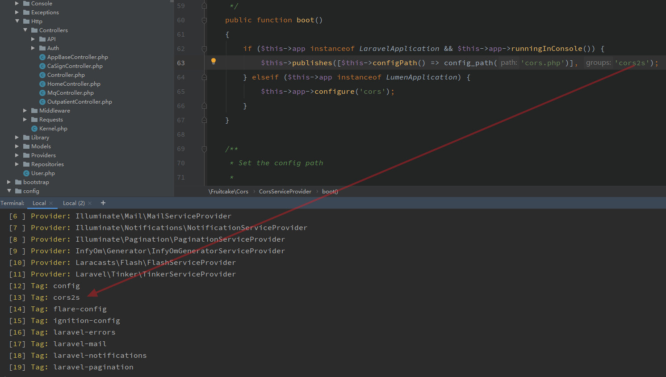
Task: Close the Local (2) terminal tab
Action: 90,203
